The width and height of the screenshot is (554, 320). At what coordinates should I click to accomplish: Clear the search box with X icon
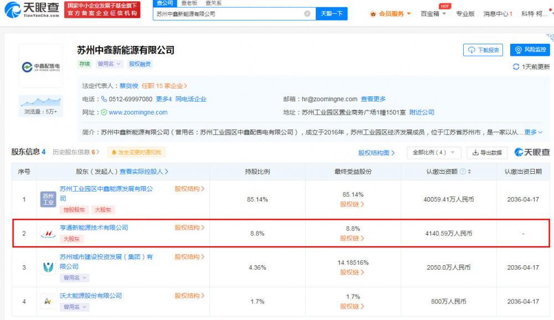click(307, 14)
